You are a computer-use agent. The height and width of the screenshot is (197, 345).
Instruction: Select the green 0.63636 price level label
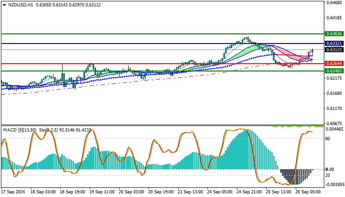[334, 34]
